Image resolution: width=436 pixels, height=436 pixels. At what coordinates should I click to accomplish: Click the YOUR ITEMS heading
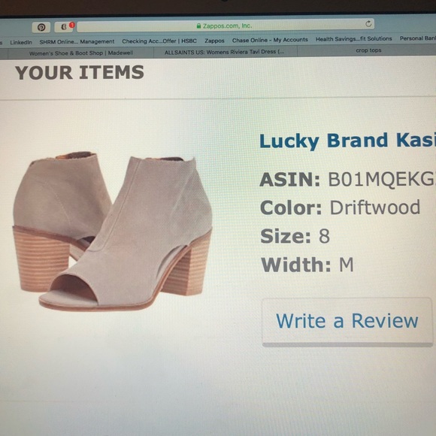coord(80,72)
